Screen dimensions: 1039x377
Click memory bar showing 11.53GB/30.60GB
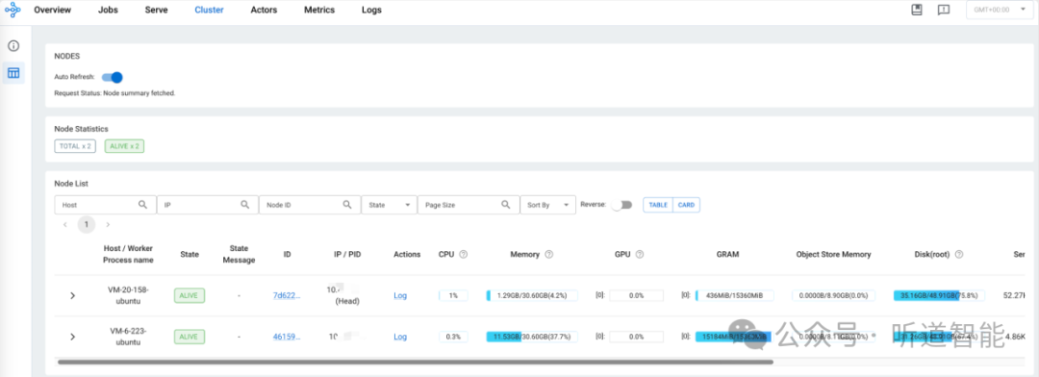[x=531, y=337]
